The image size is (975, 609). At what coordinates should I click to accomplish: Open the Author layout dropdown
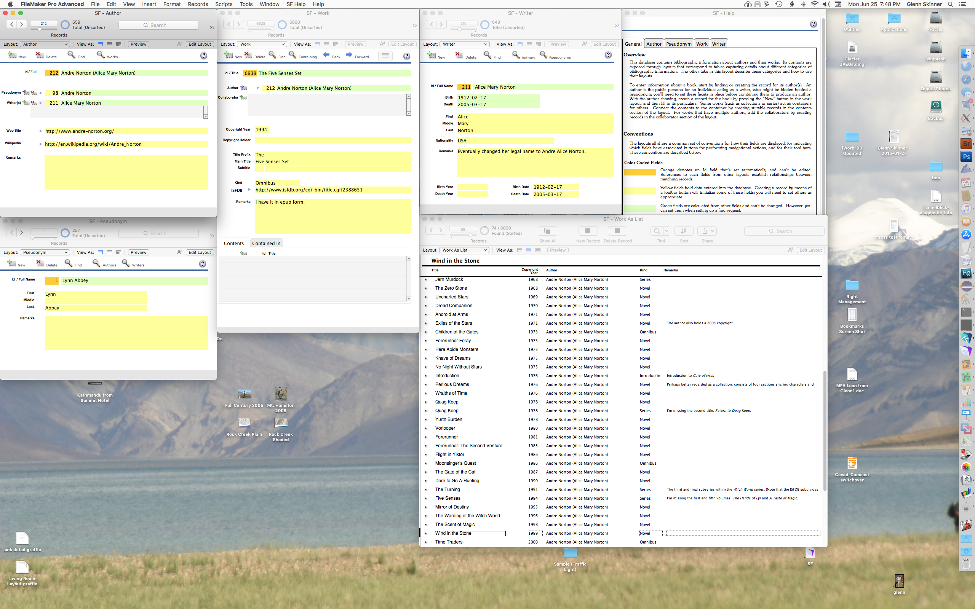(45, 44)
